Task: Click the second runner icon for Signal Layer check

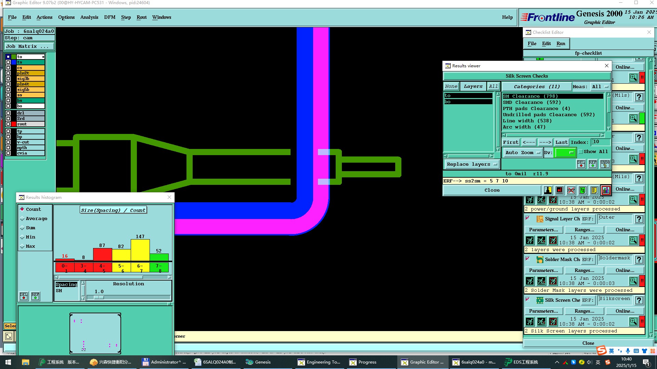Action: [541, 240]
